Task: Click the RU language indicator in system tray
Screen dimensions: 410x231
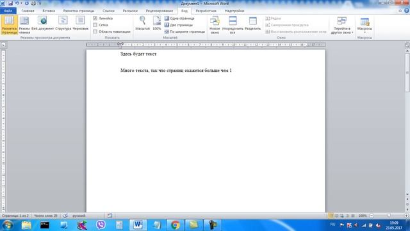Action: (x=332, y=225)
